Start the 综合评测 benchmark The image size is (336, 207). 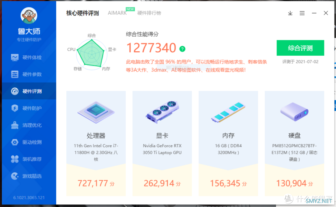[x=300, y=48]
